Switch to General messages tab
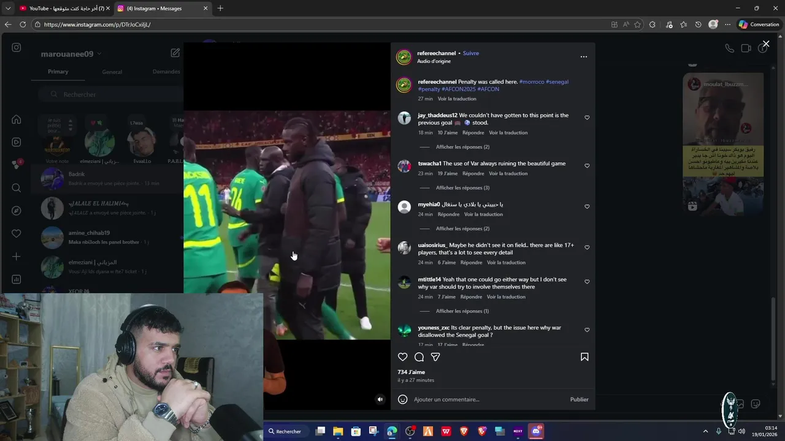Image resolution: width=785 pixels, height=441 pixels. point(112,72)
